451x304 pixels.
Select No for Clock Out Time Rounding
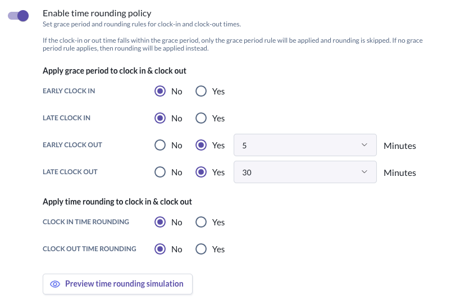click(x=160, y=249)
